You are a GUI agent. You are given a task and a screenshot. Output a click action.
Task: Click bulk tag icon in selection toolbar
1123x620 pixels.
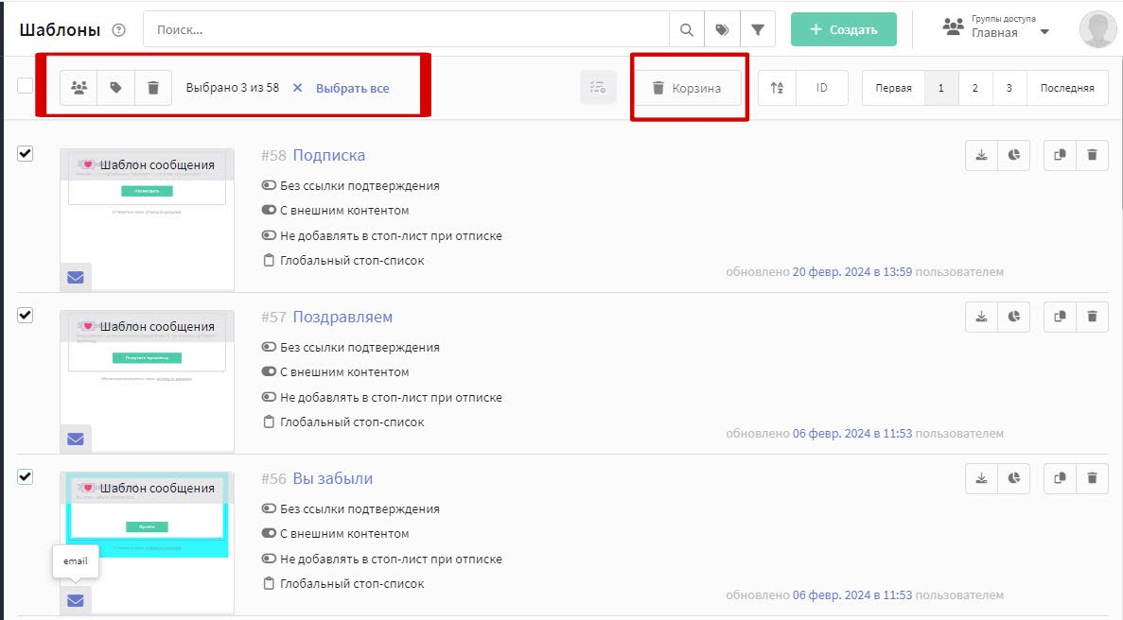(x=116, y=88)
